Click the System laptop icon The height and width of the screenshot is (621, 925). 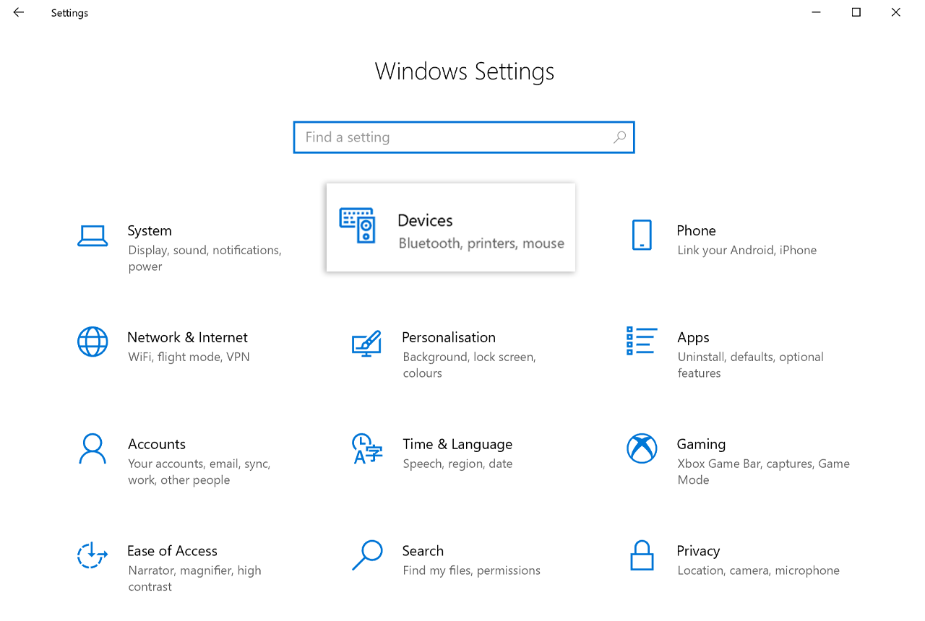click(x=92, y=235)
